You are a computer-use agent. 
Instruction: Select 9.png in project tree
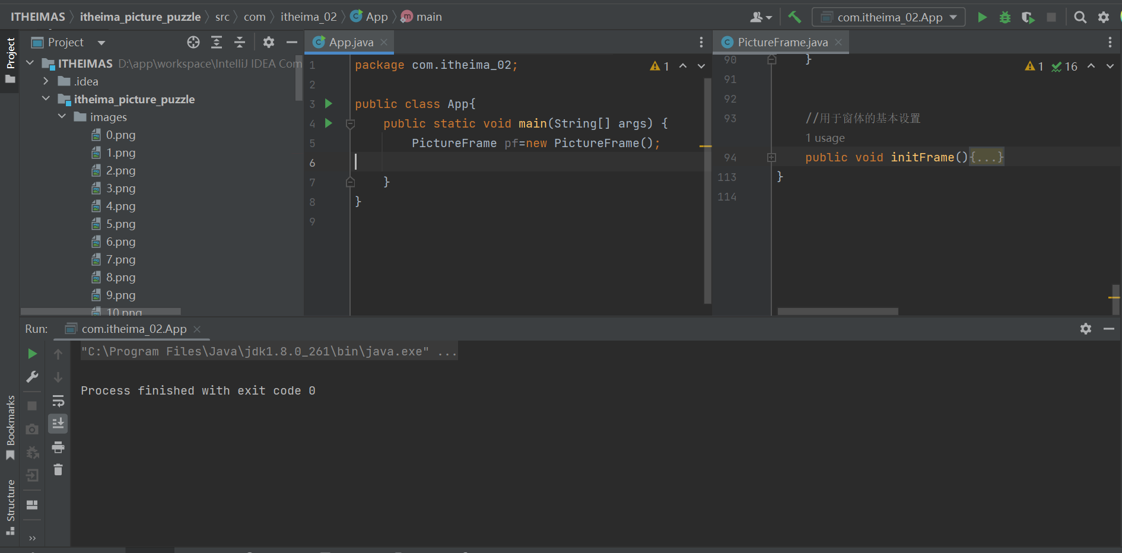(x=120, y=295)
